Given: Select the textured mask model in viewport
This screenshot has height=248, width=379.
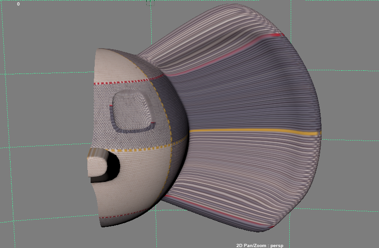Looking at the screenshot, I should point(204,118).
